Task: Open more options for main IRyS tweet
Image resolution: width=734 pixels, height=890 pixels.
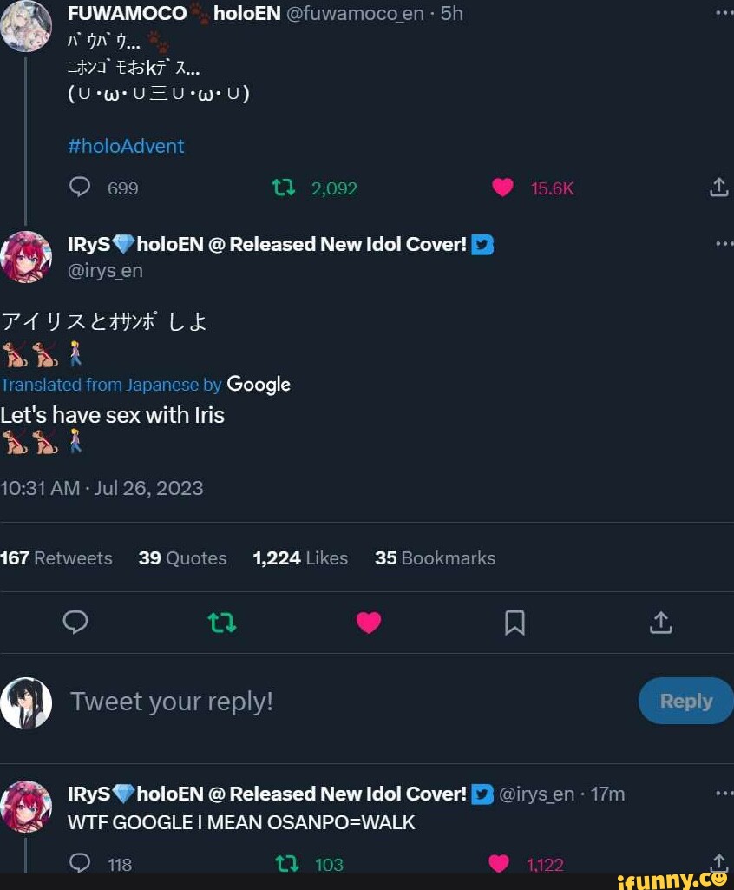Action: [724, 244]
